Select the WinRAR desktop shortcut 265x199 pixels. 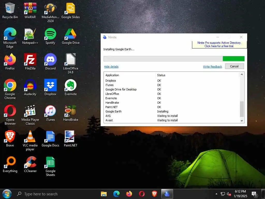(x=30, y=11)
